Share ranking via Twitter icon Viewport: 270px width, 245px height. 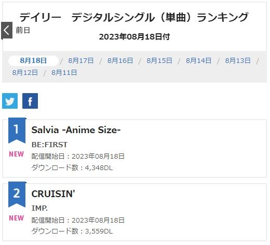click(10, 101)
